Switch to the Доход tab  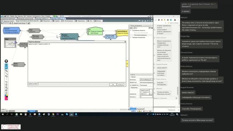tap(98, 21)
